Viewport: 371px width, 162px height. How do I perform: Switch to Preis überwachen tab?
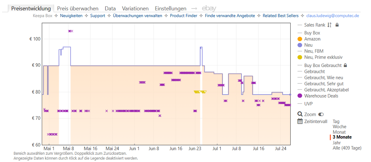pyautogui.click(x=78, y=8)
